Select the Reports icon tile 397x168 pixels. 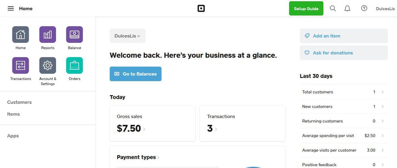click(48, 35)
